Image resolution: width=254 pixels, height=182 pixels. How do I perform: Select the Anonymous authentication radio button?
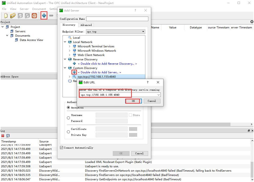click(x=68, y=107)
